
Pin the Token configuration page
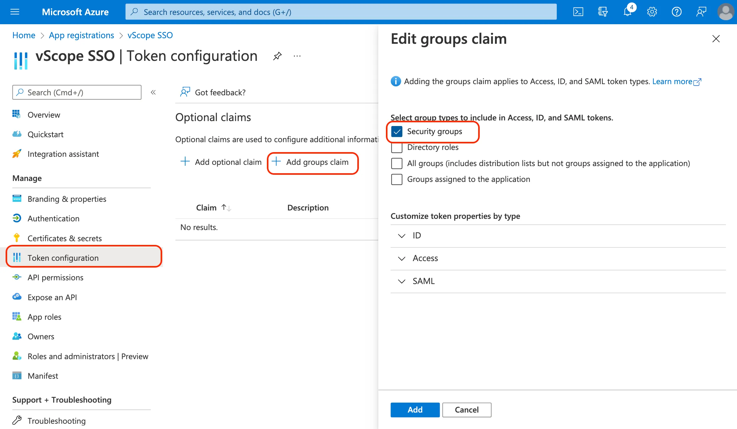click(x=277, y=56)
